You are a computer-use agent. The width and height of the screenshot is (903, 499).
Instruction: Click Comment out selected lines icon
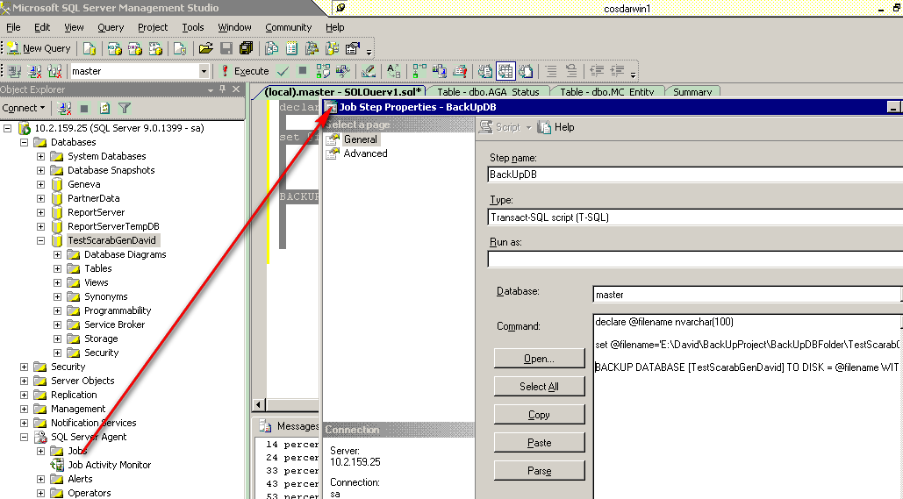click(x=551, y=71)
